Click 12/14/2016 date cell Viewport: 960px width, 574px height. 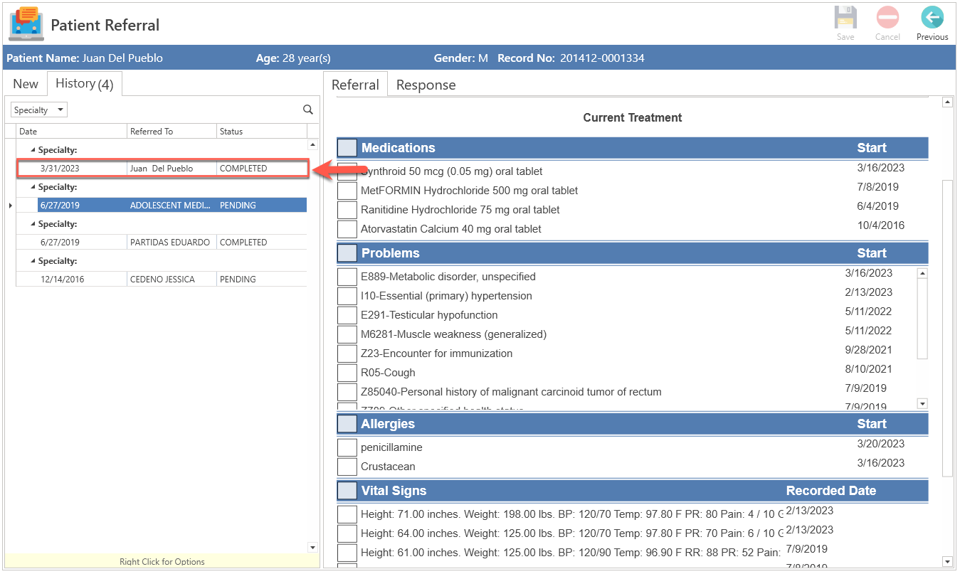click(62, 280)
